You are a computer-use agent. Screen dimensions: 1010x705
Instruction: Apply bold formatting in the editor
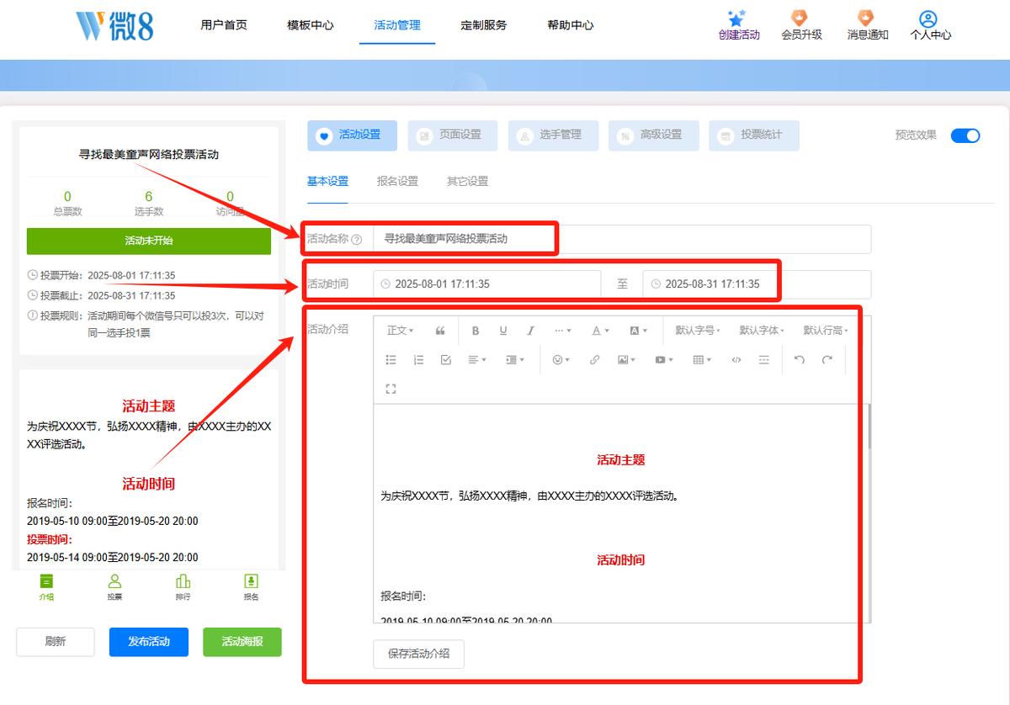click(476, 331)
